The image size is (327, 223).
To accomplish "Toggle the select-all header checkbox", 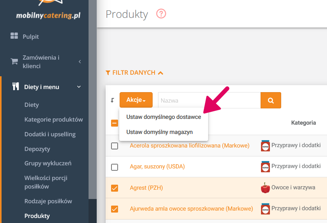I will (x=115, y=123).
